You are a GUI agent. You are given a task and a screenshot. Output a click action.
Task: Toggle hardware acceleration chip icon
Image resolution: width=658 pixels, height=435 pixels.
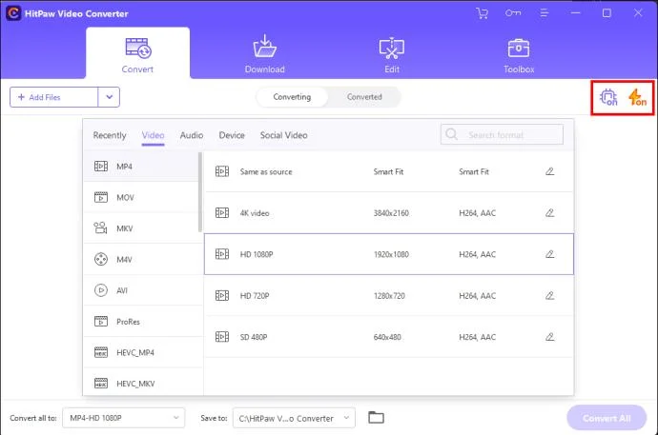tap(608, 97)
